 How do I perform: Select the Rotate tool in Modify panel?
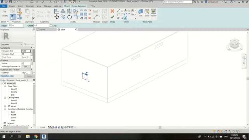pos(69,17)
